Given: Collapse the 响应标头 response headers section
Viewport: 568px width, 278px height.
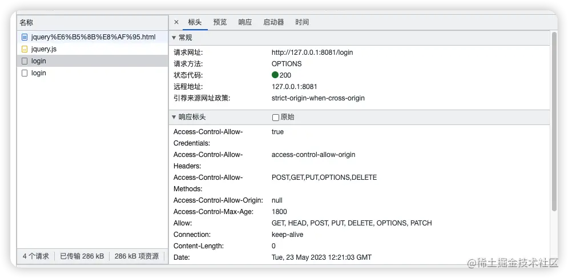Looking at the screenshot, I should [x=174, y=118].
